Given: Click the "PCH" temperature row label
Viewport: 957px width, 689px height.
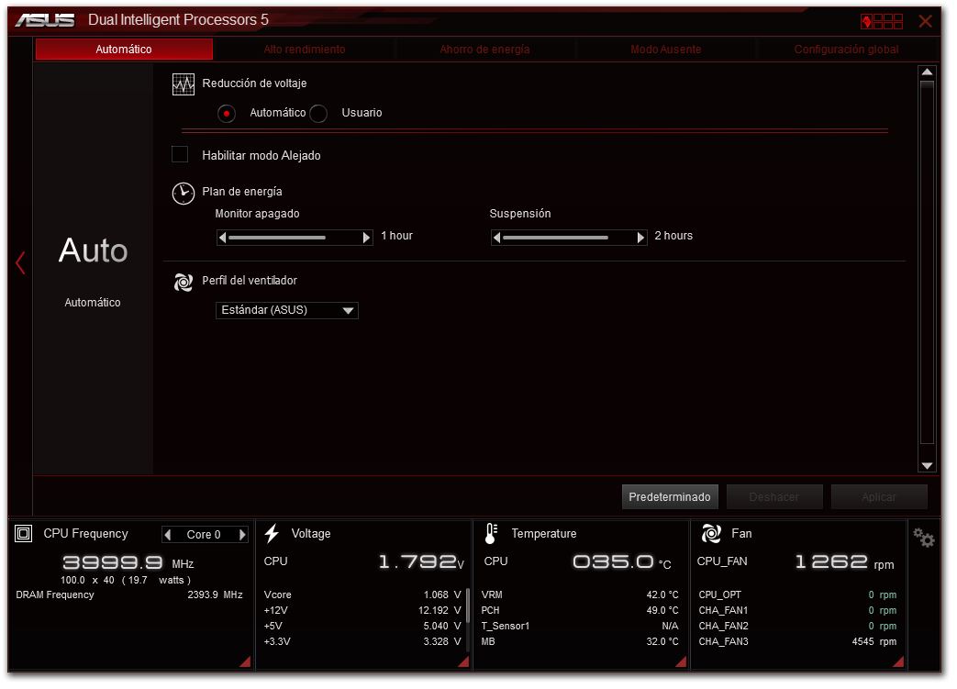Looking at the screenshot, I should [x=490, y=611].
